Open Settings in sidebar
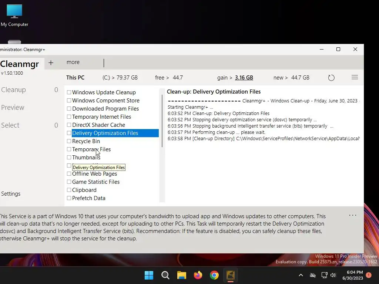The width and height of the screenshot is (379, 284). click(x=11, y=194)
